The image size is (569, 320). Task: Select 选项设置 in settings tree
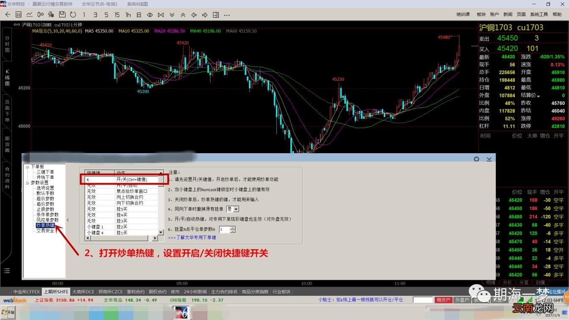point(45,188)
